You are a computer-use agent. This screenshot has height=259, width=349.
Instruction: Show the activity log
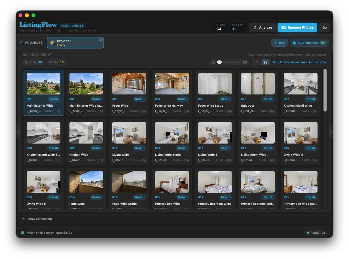pos(37,219)
